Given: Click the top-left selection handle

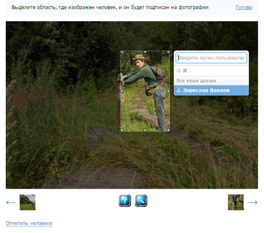Looking at the screenshot, I should pos(122,52).
